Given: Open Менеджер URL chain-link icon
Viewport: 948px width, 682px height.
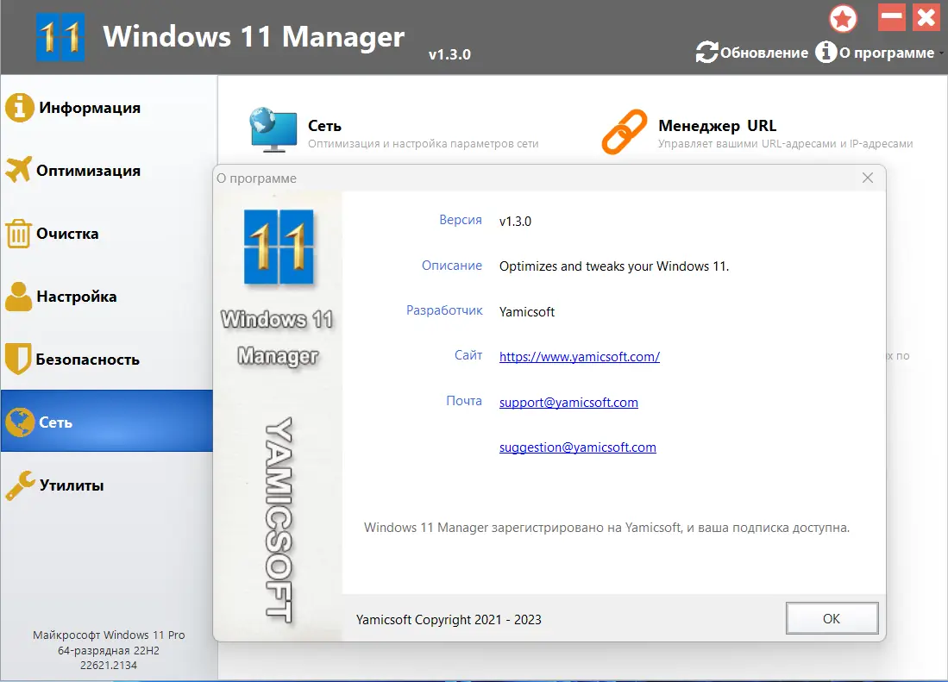Looking at the screenshot, I should [625, 129].
